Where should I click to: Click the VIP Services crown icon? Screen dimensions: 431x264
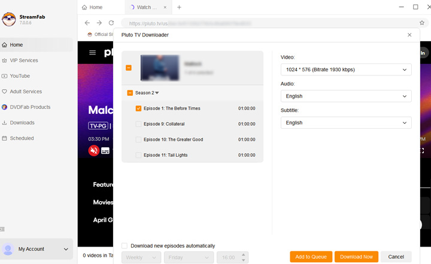point(4,60)
